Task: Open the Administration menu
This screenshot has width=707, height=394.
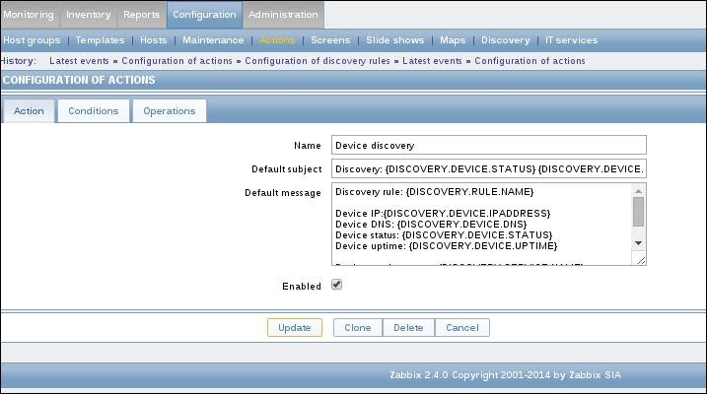Action: (283, 15)
